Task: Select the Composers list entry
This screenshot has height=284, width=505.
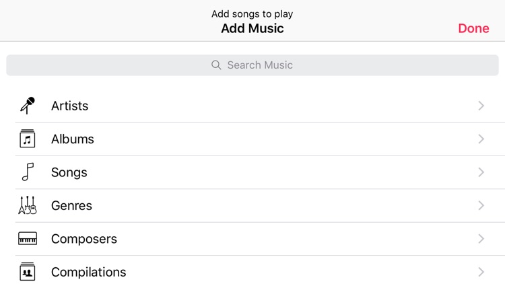Action: coord(84,239)
